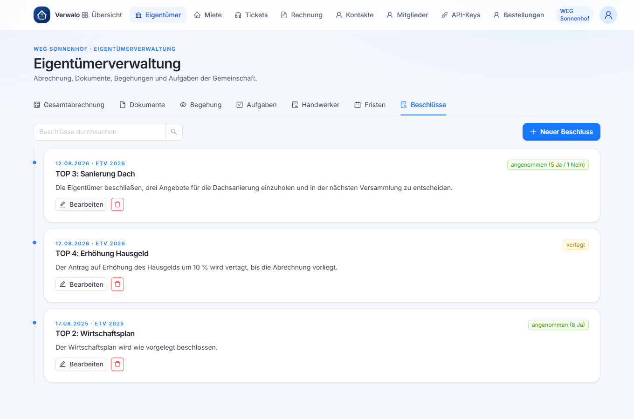Edit the TOP 2 Wirtschaftsplan resolution
This screenshot has width=634, height=419.
click(81, 364)
